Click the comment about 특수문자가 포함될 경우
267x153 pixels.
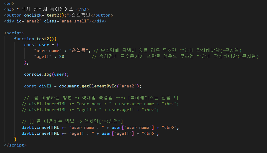(x=175, y=56)
